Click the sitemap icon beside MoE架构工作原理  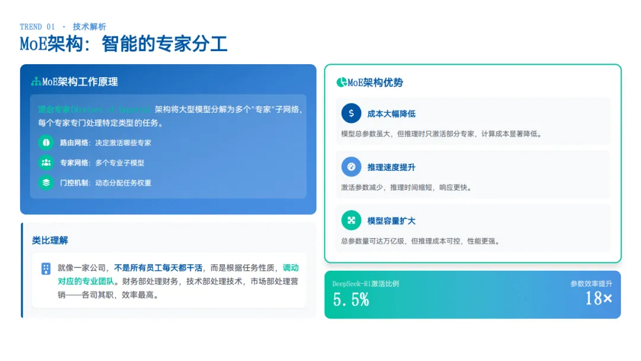click(x=36, y=82)
